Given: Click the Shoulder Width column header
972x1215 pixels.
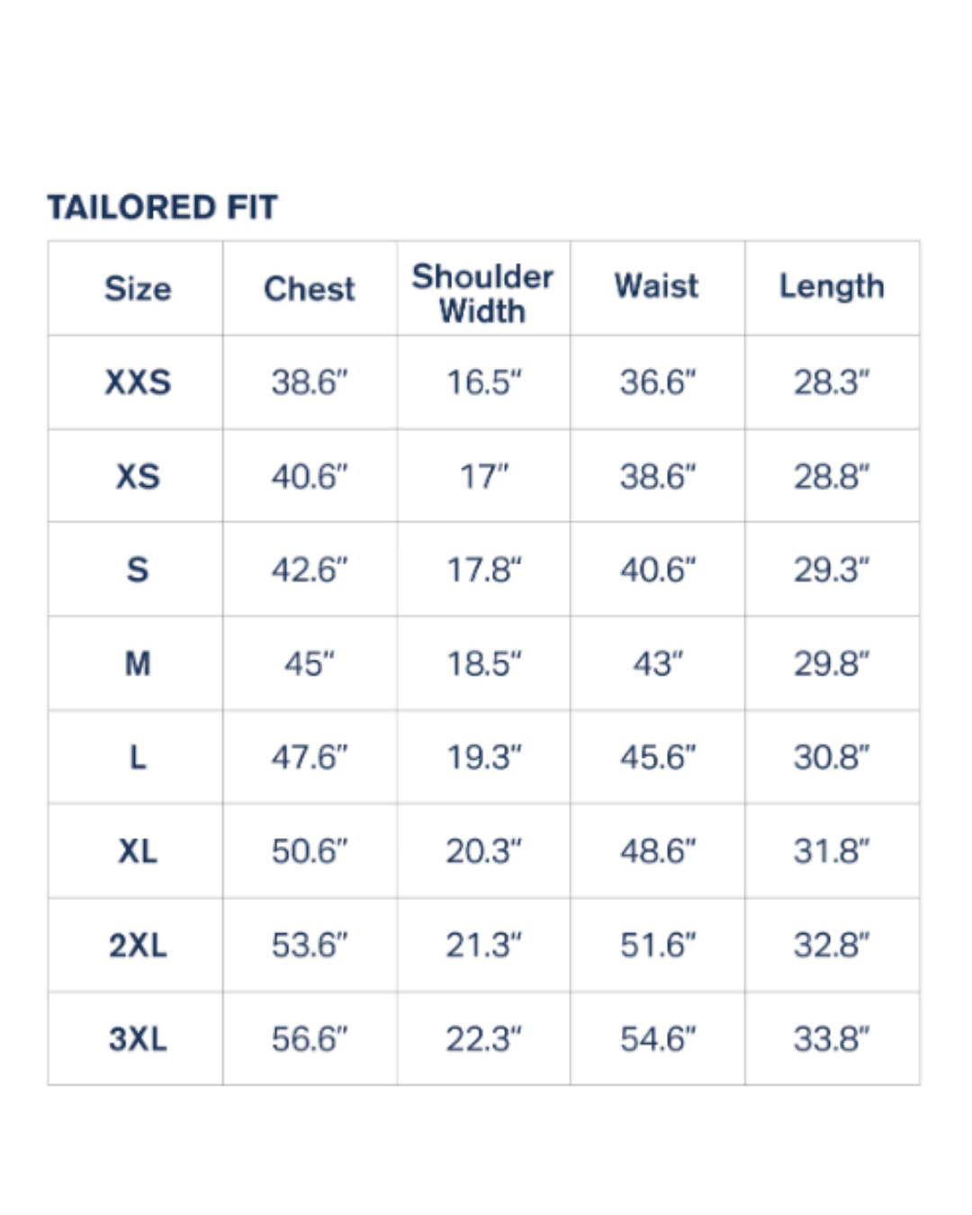Looking at the screenshot, I should (483, 293).
